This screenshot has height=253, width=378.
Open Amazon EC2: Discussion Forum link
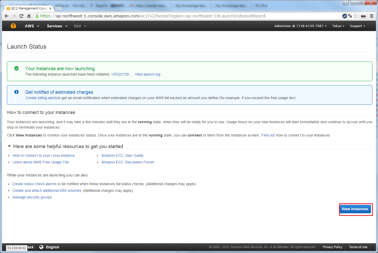(x=128, y=162)
